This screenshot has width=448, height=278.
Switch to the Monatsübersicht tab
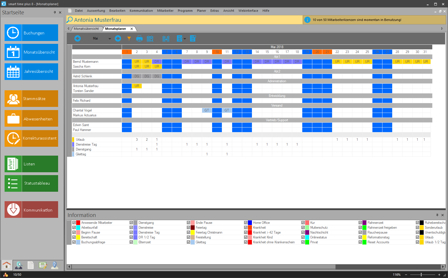click(x=86, y=29)
